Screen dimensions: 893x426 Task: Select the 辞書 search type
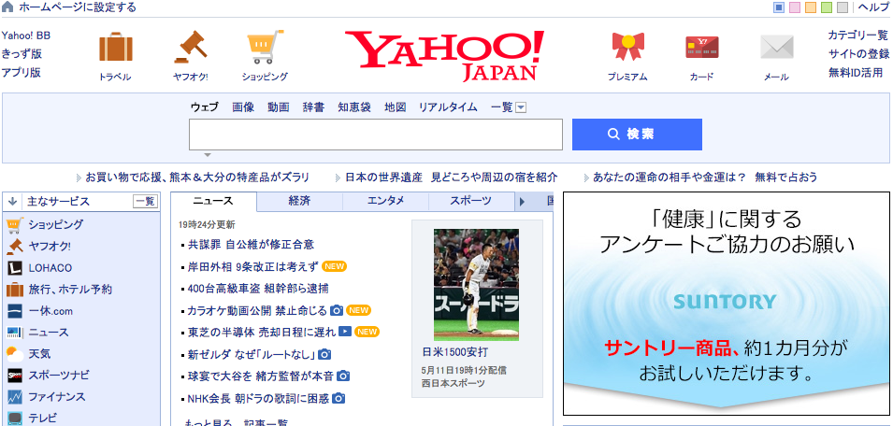(x=313, y=106)
